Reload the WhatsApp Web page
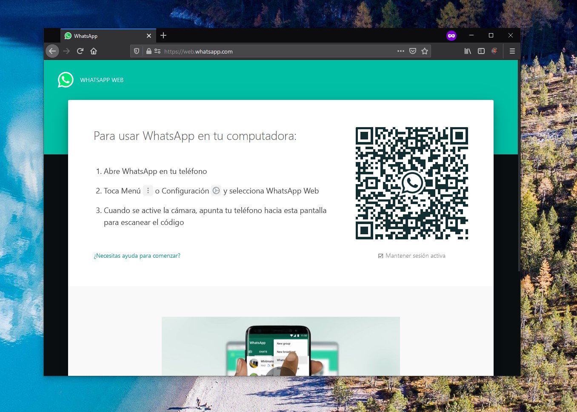This screenshot has height=412, width=577. click(x=80, y=51)
